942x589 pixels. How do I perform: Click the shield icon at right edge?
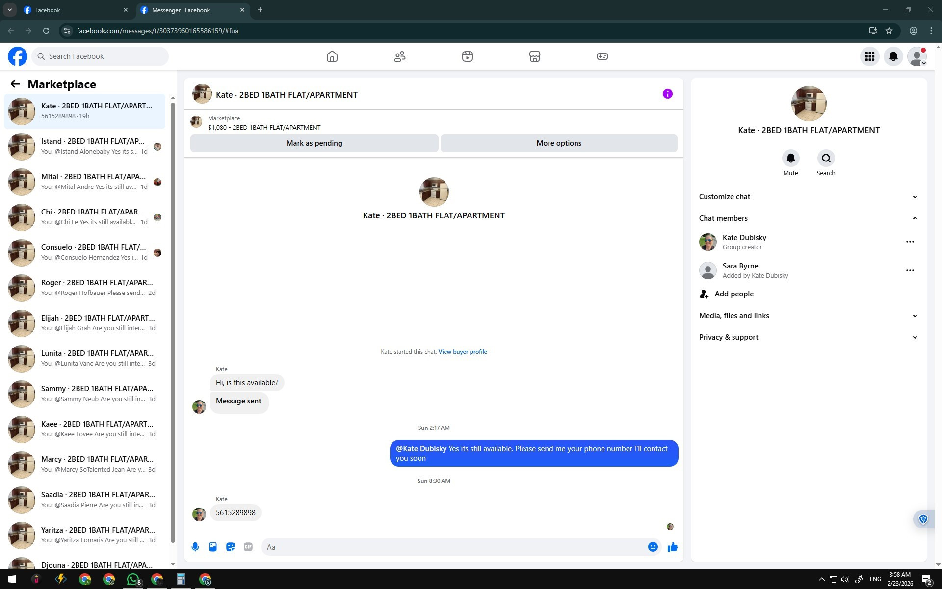point(923,519)
